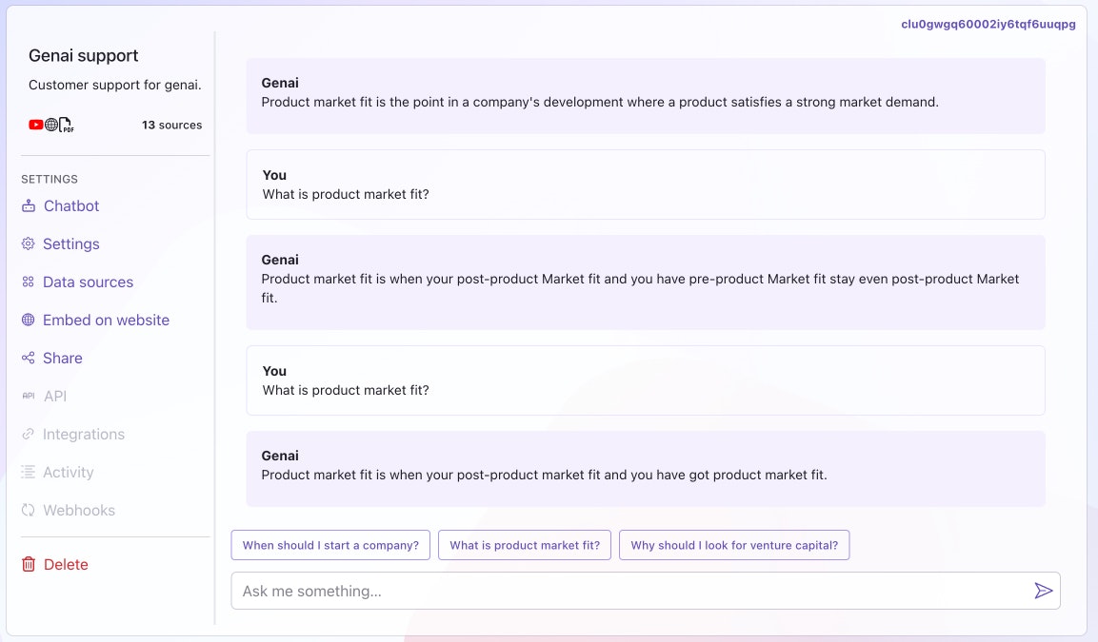Choose "When should I start a company?" suggestion
The height and width of the screenshot is (642, 1098).
(330, 545)
